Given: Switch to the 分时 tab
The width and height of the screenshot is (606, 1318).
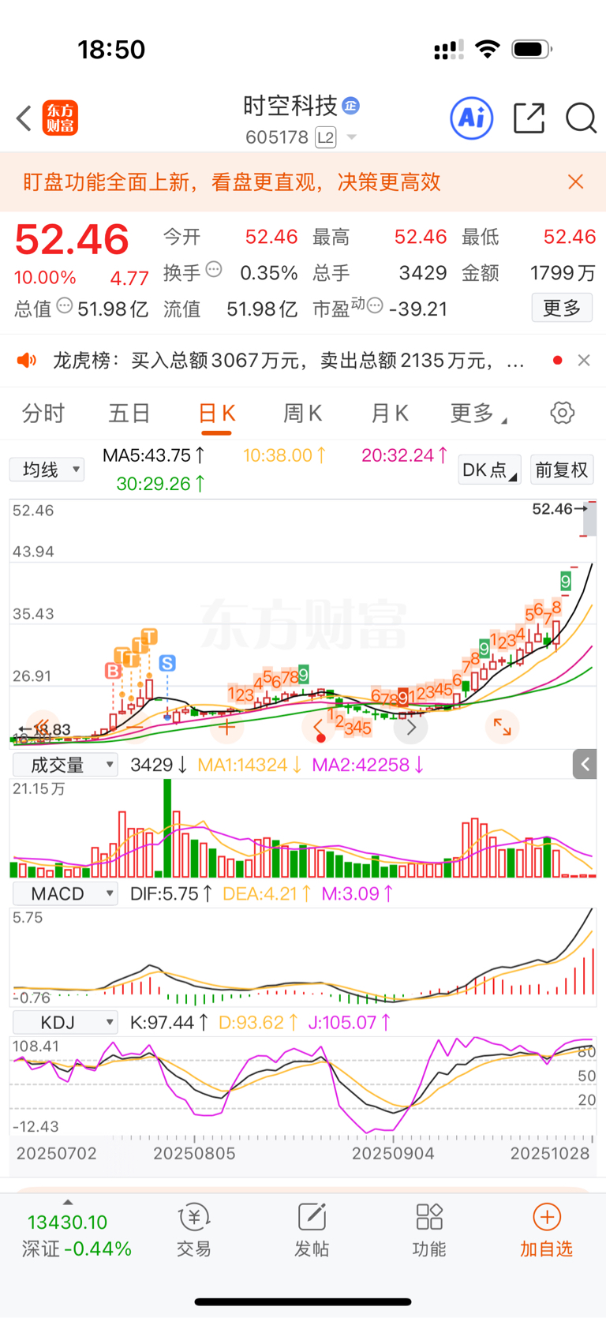Looking at the screenshot, I should [x=43, y=413].
